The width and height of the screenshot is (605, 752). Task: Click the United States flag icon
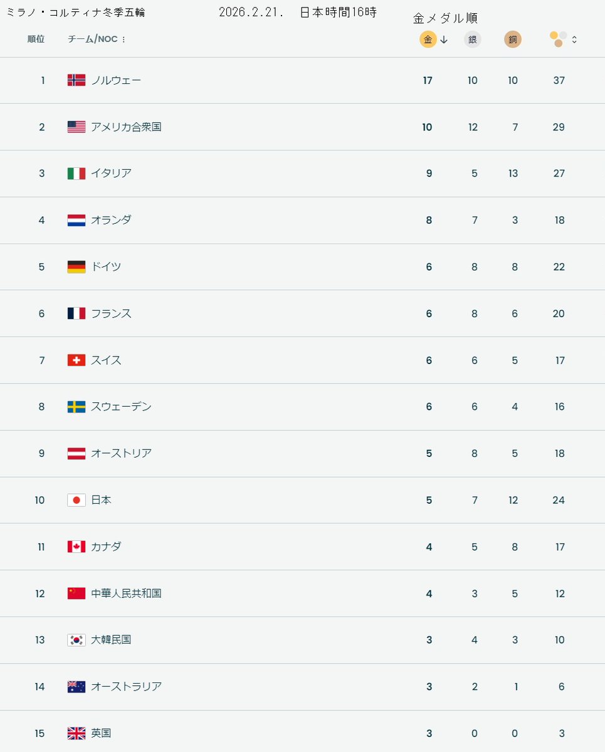(76, 127)
